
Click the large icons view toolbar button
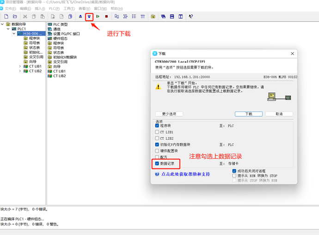117,17
